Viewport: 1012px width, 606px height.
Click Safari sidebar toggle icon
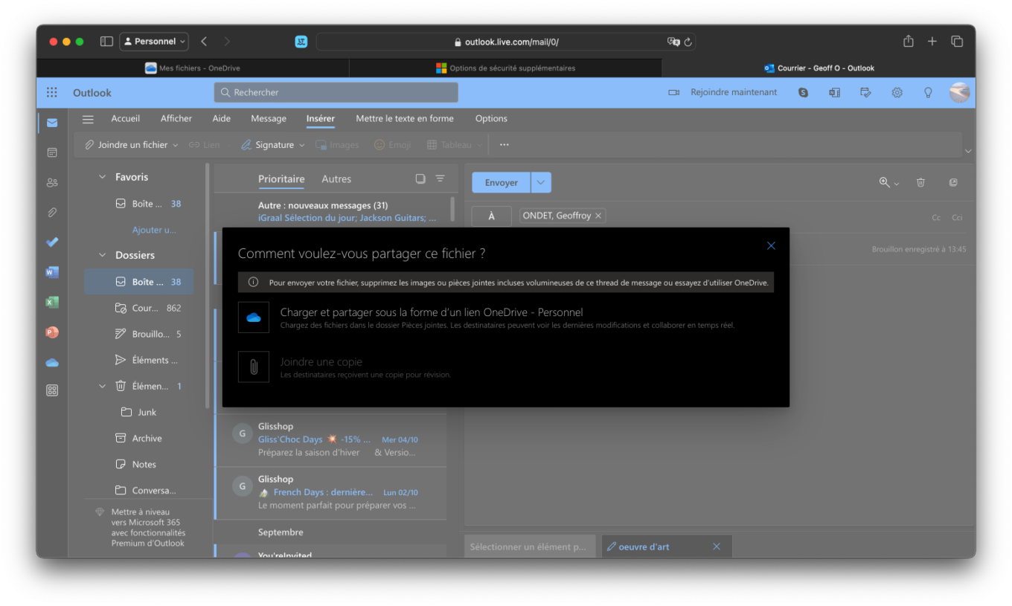(x=106, y=42)
